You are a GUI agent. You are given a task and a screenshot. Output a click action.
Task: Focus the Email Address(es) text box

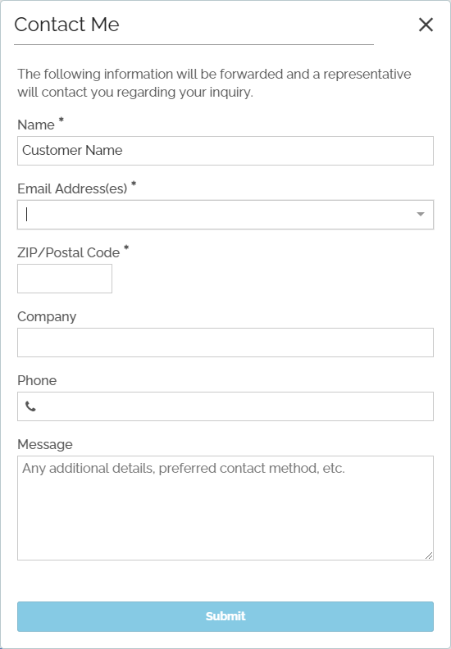[x=216, y=215]
